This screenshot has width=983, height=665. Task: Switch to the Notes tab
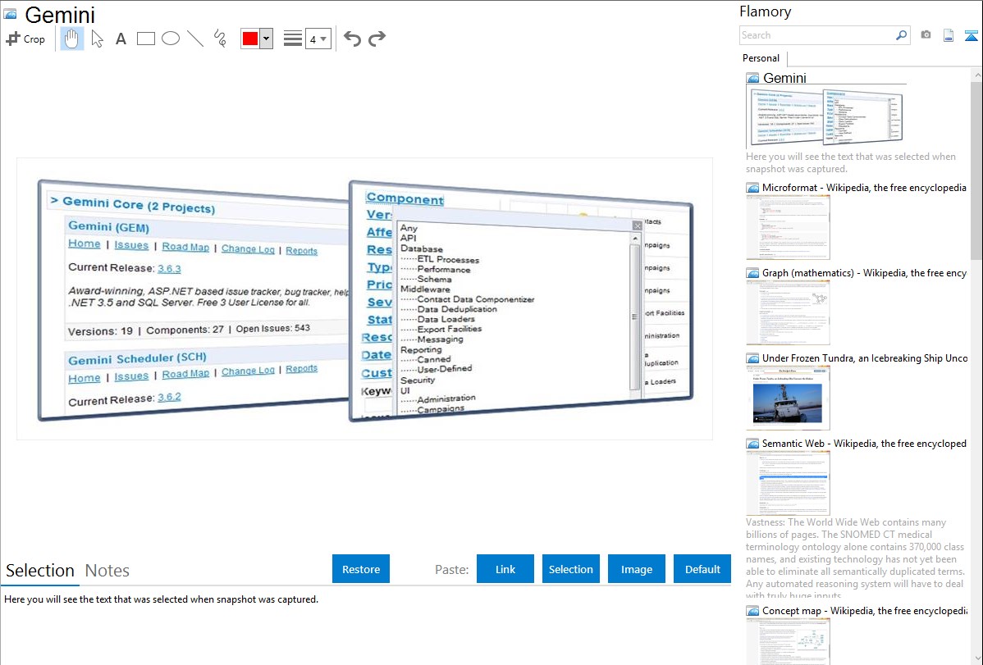tap(107, 571)
